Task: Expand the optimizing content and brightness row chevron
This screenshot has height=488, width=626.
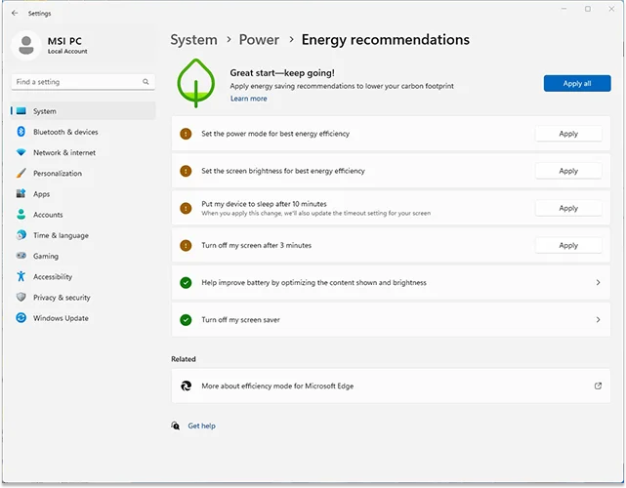Action: point(598,282)
